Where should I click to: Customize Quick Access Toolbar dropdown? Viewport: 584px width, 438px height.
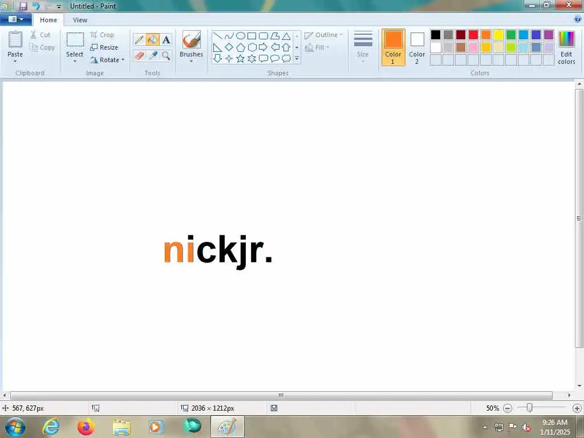pyautogui.click(x=59, y=6)
